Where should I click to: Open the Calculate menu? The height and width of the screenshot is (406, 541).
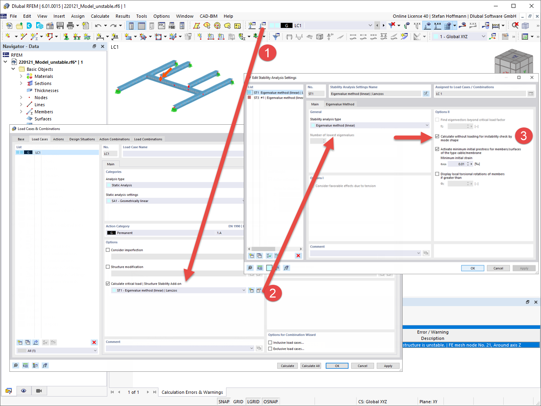(x=100, y=16)
